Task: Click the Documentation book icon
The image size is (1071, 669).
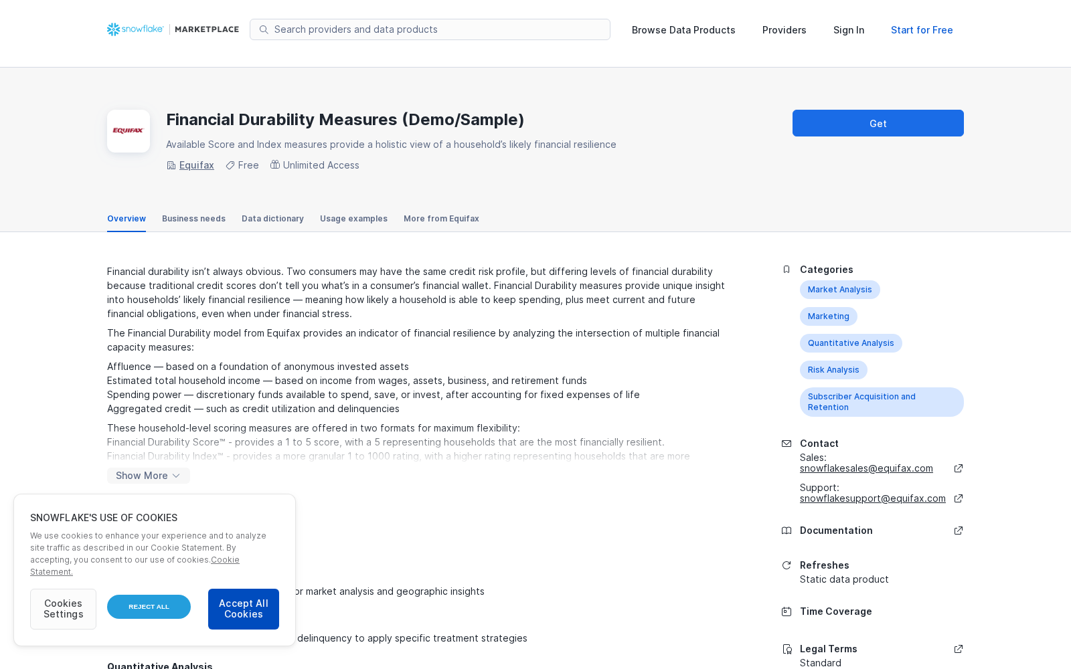Action: coord(787,531)
